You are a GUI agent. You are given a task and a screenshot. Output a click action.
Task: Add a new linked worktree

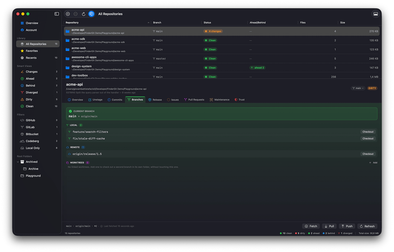(x=373, y=163)
